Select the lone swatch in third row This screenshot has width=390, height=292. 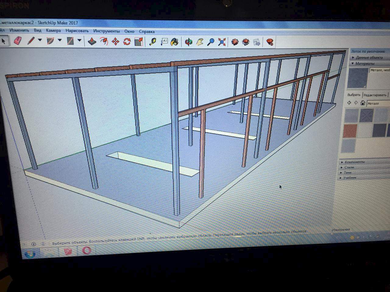point(349,145)
